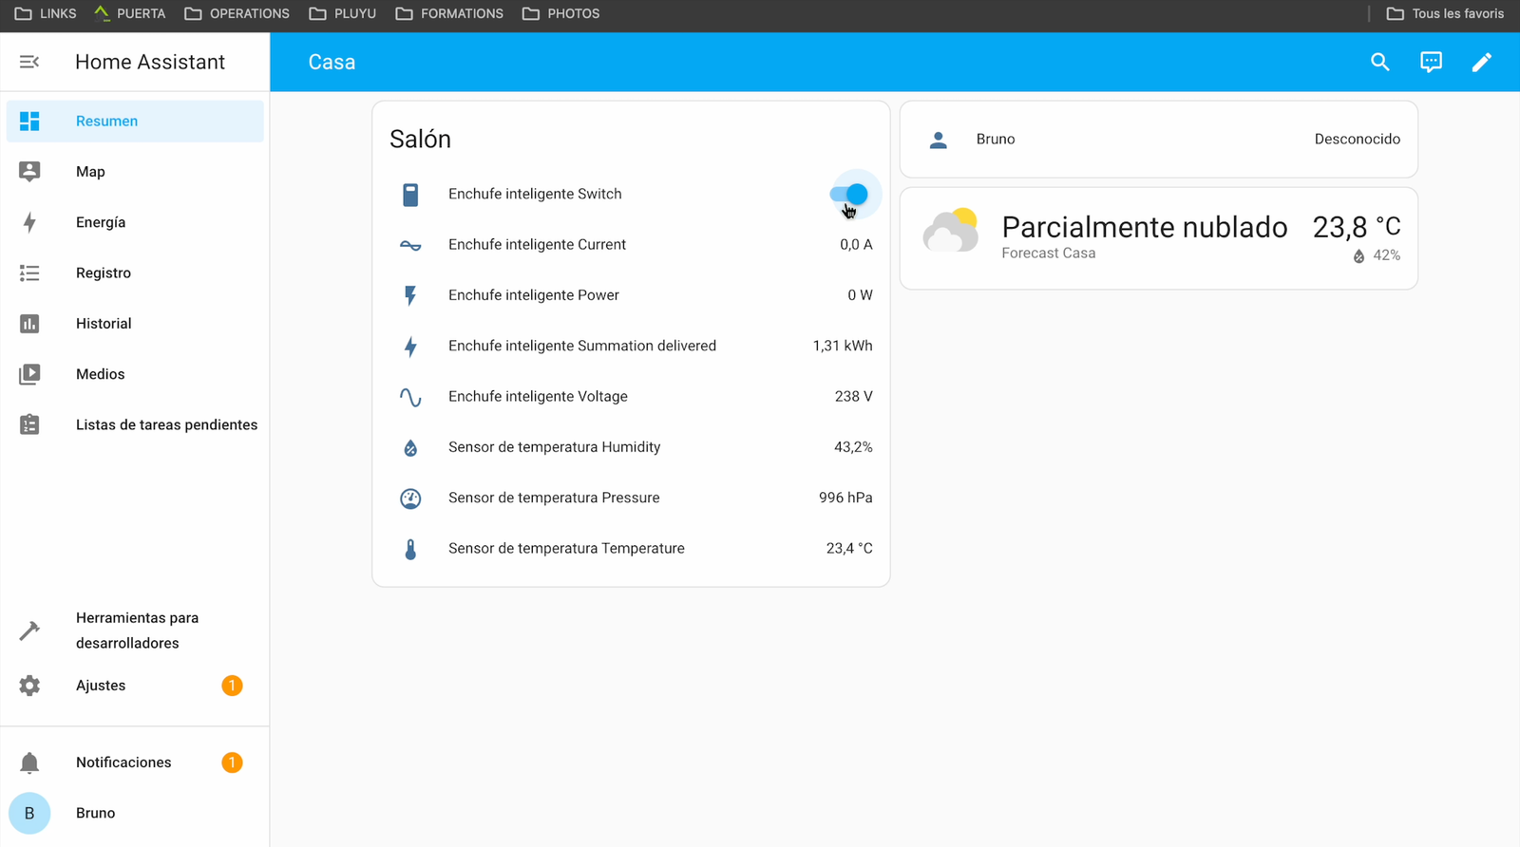This screenshot has width=1520, height=847.
Task: Click the Map sidebar icon
Action: [x=29, y=172]
